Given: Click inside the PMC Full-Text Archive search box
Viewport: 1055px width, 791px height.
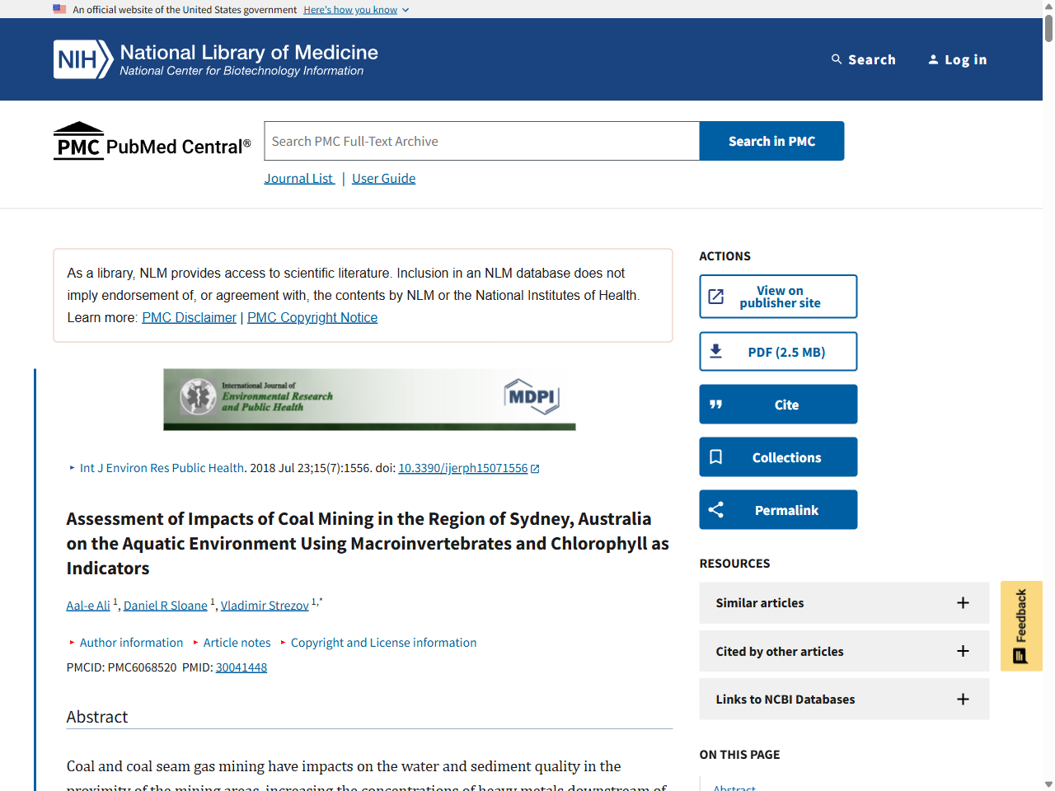Looking at the screenshot, I should click(481, 140).
